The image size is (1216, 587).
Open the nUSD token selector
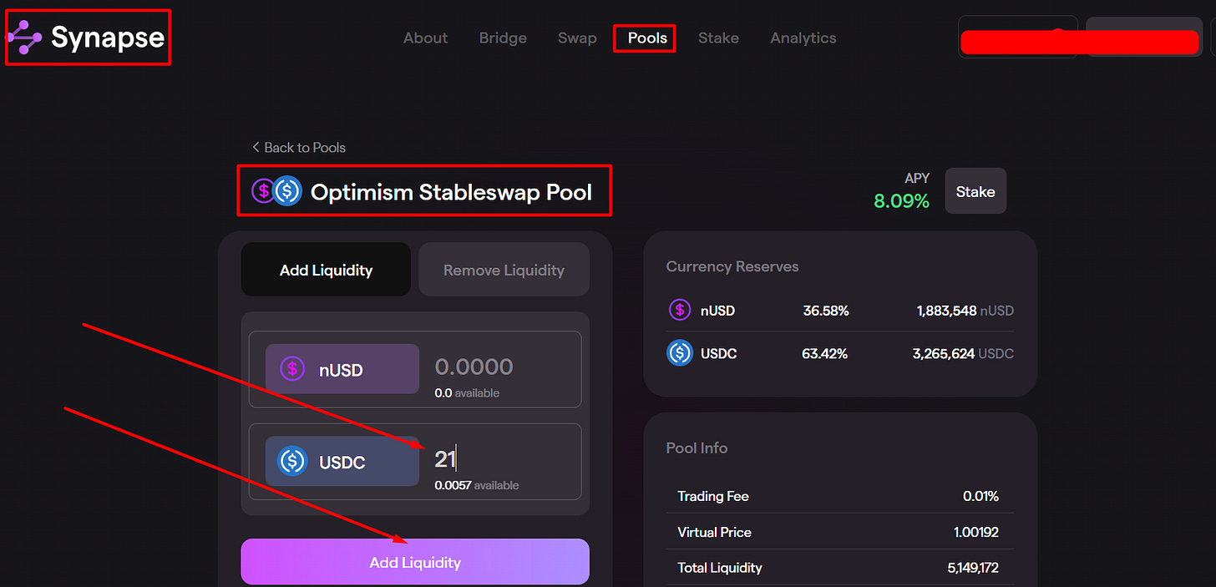[x=342, y=367]
